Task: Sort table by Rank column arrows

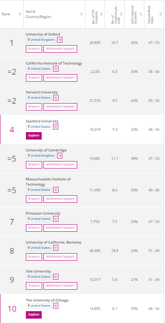Action: 20,14
